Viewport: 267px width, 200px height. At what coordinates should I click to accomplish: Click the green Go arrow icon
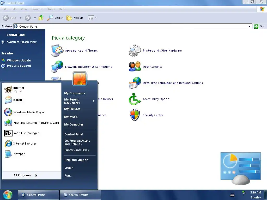256,26
